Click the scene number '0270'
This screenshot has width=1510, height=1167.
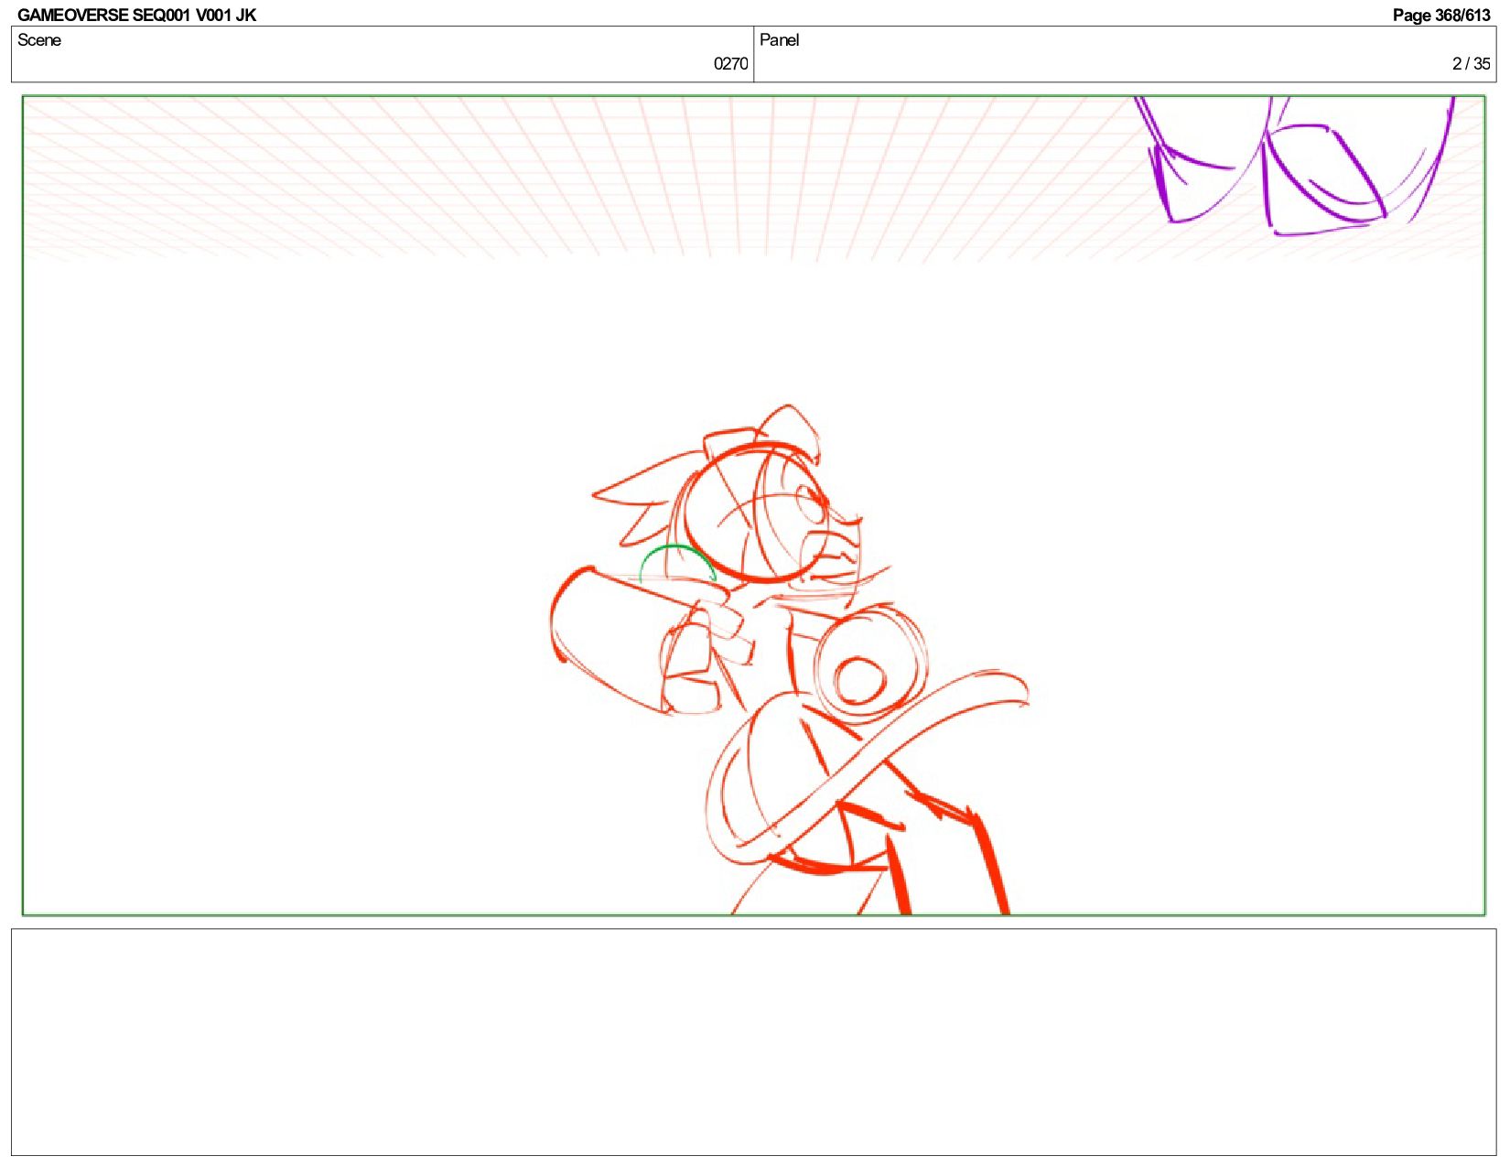pyautogui.click(x=730, y=63)
